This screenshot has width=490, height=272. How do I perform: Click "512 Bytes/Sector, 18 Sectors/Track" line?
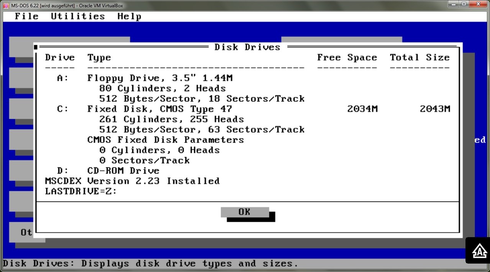tap(202, 99)
